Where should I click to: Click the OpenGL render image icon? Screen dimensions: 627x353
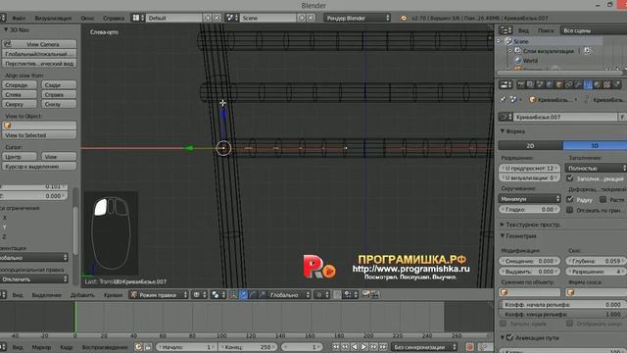[365, 294]
